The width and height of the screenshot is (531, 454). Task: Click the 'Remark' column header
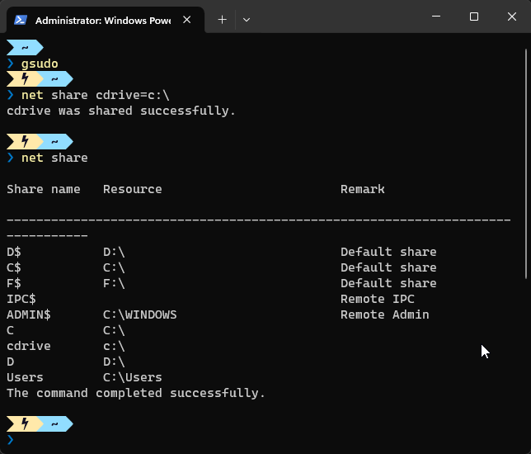pyautogui.click(x=363, y=189)
